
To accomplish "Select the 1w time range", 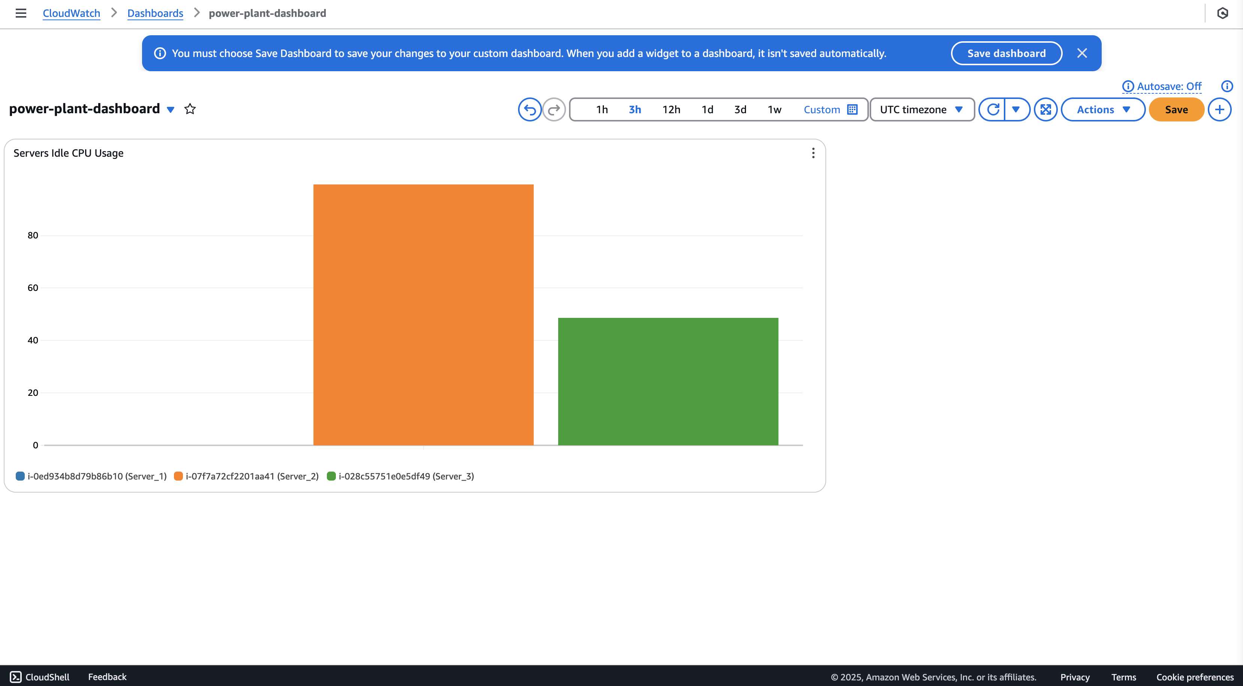I will (x=774, y=109).
